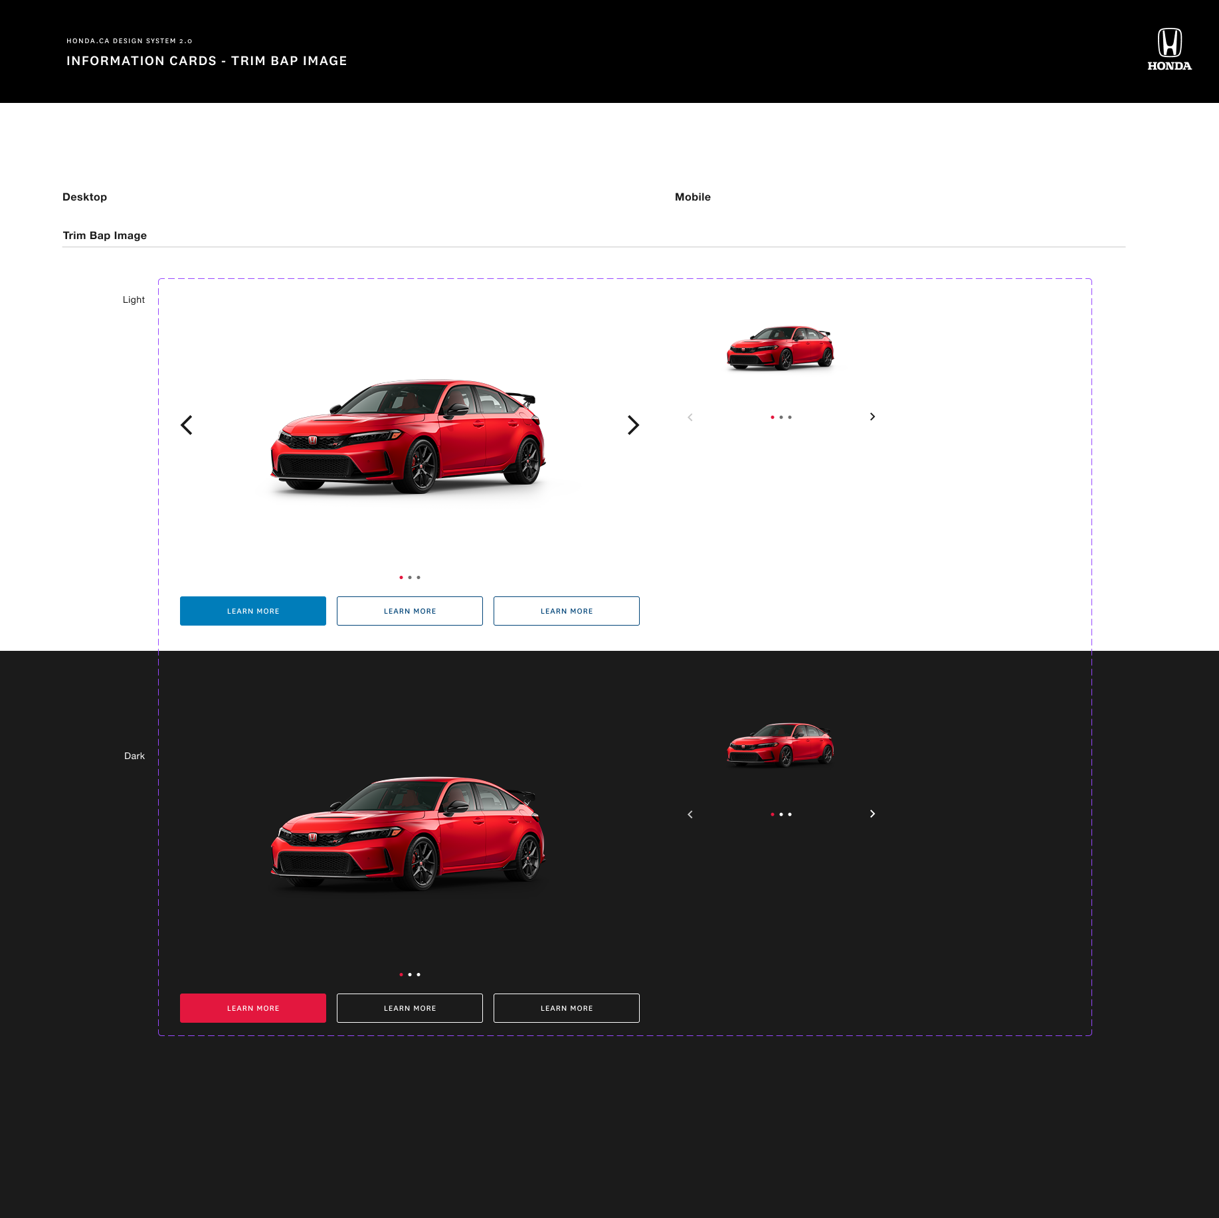Click the red filled LEARN MORE button
The height and width of the screenshot is (1218, 1219).
(x=253, y=1008)
